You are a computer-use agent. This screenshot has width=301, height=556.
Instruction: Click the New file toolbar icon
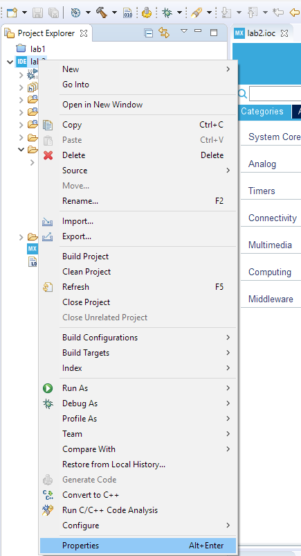click(x=12, y=12)
